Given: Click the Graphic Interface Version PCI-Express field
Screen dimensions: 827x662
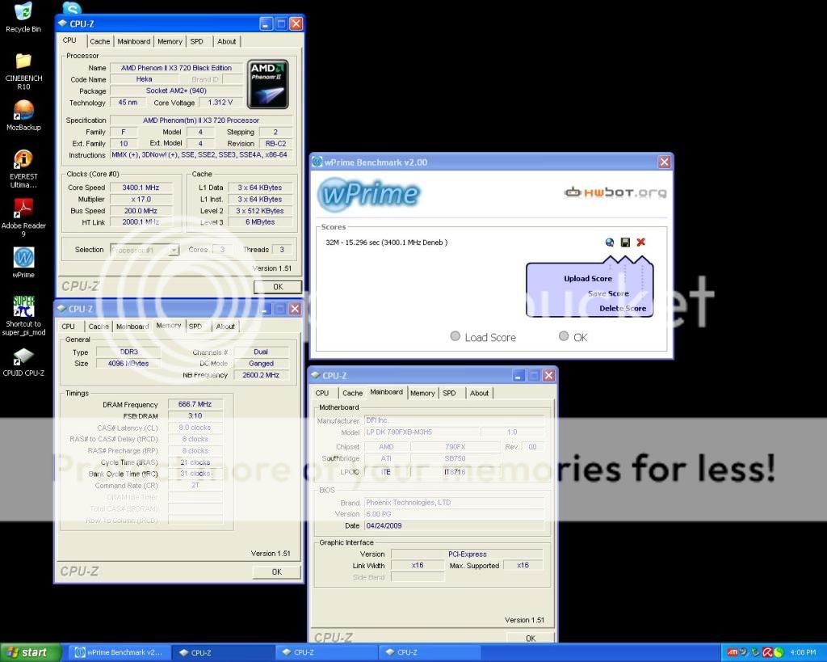Looking at the screenshot, I should [468, 554].
